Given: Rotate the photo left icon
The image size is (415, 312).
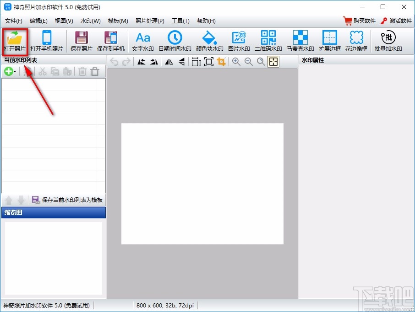Looking at the screenshot, I should [x=142, y=62].
